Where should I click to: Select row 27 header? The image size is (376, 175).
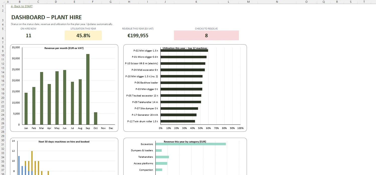coord(3,127)
